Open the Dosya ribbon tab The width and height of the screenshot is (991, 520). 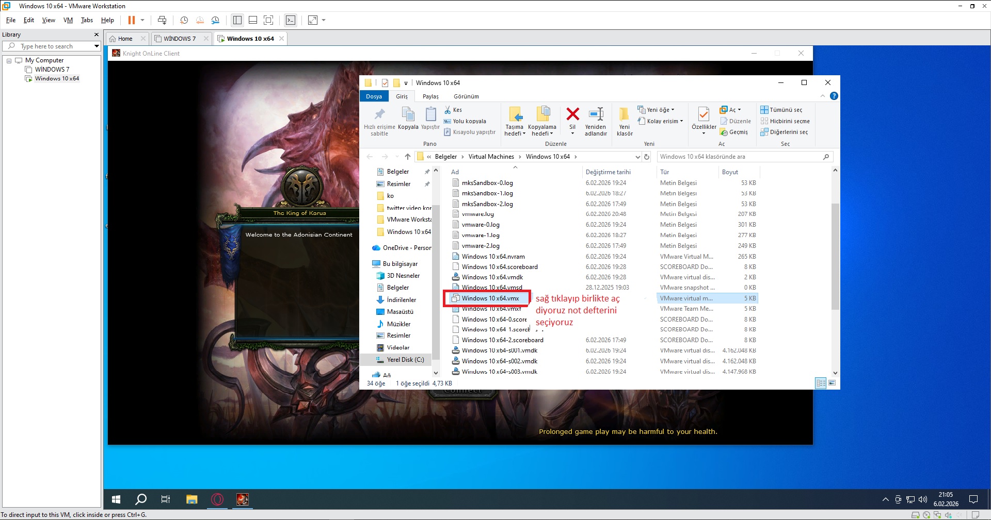point(374,96)
